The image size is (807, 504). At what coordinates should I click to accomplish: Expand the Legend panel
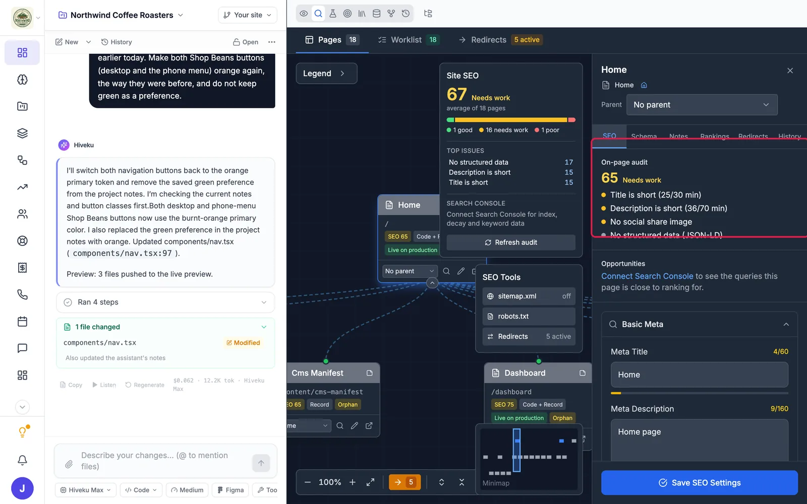point(326,74)
